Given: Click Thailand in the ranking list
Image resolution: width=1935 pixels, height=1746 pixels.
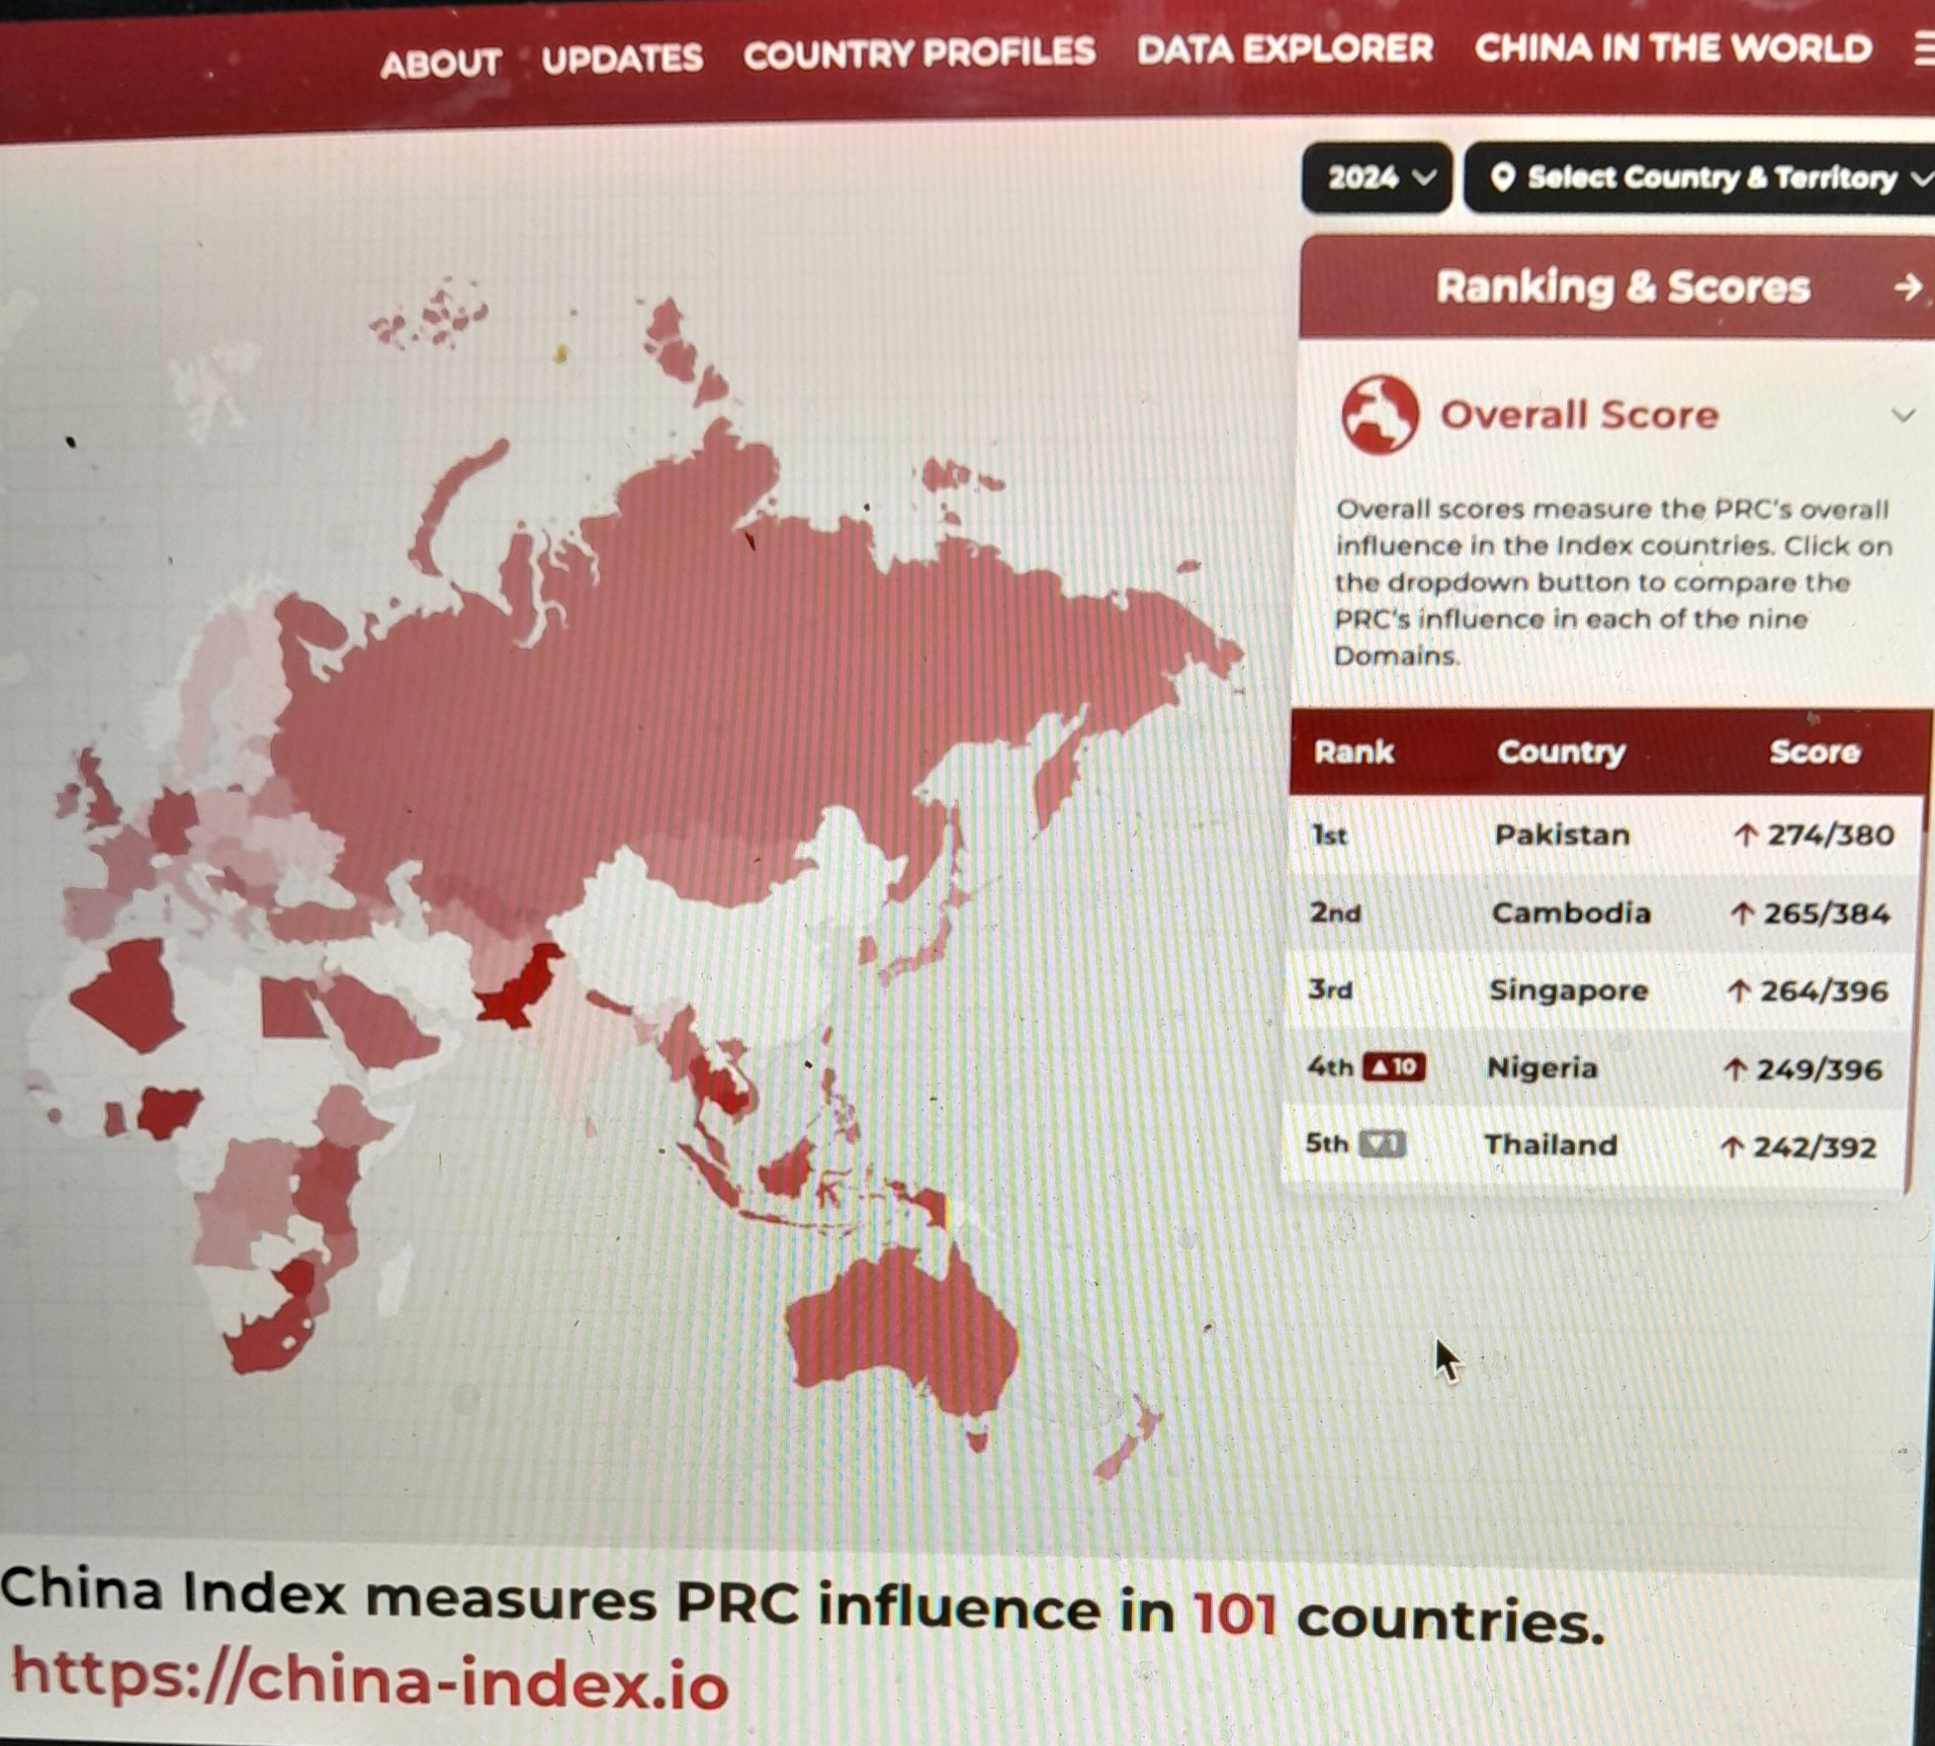Looking at the screenshot, I should click(1550, 1145).
